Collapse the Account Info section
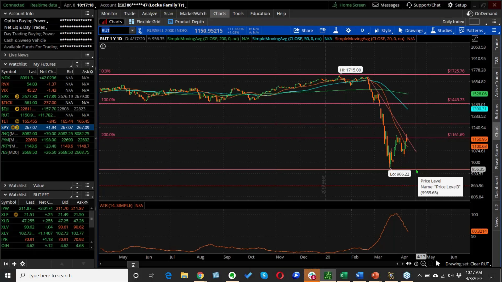Screen dimensions: 502x282 click(x=5, y=14)
